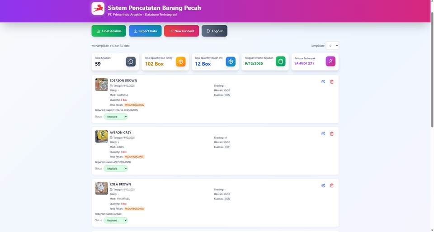Edit the AVERON GREY entry
This screenshot has width=434, height=232.
pyautogui.click(x=323, y=133)
